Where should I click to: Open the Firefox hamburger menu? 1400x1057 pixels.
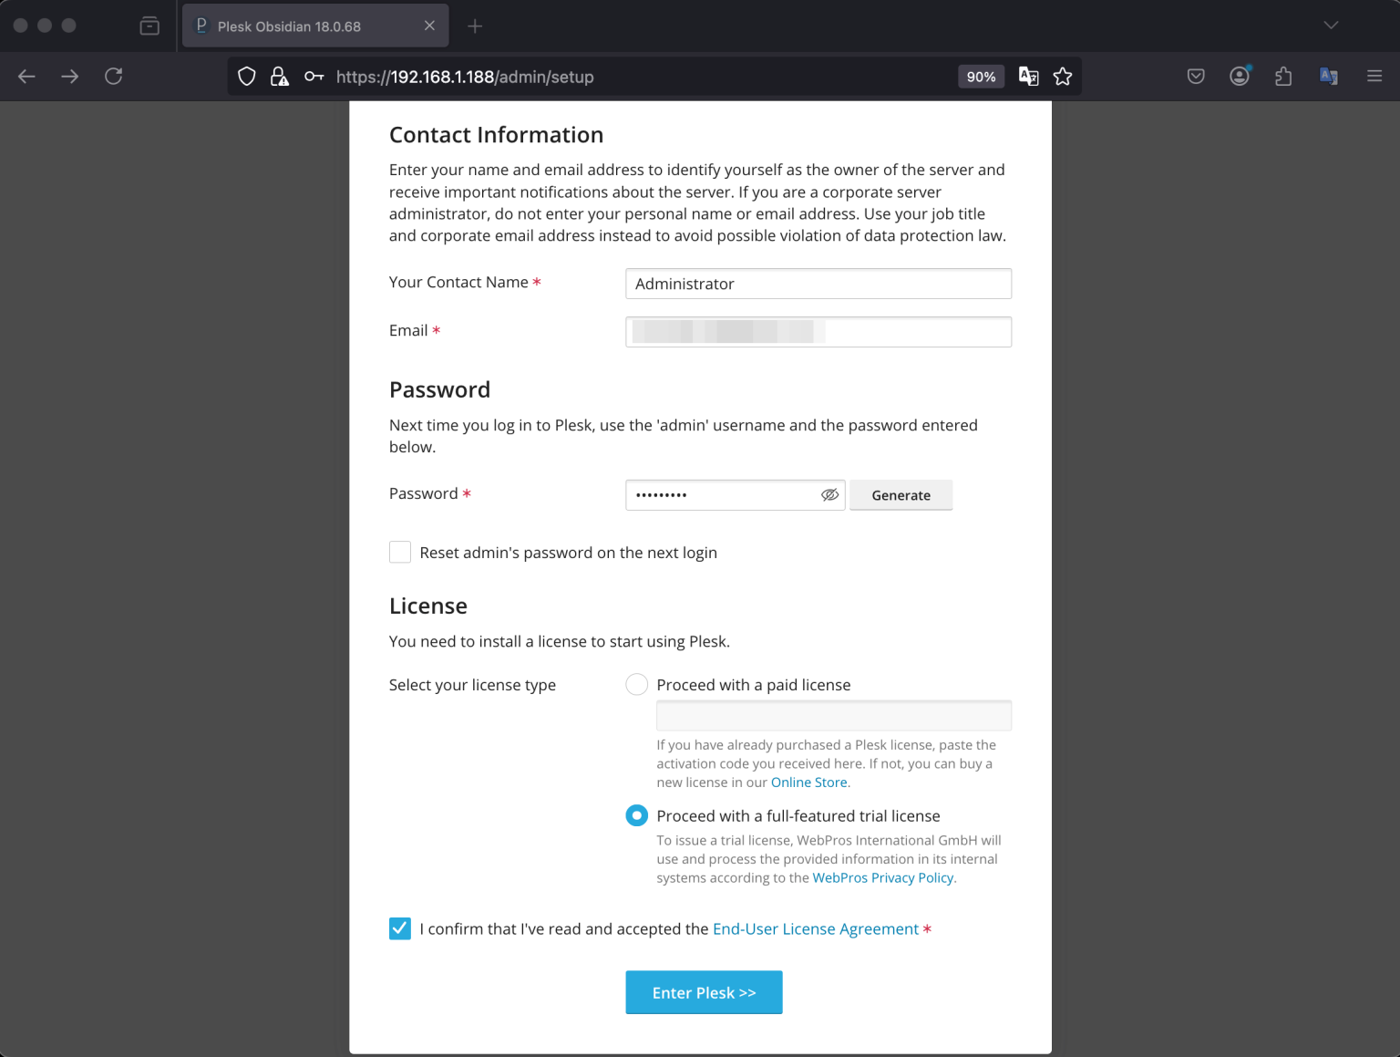pos(1374,76)
